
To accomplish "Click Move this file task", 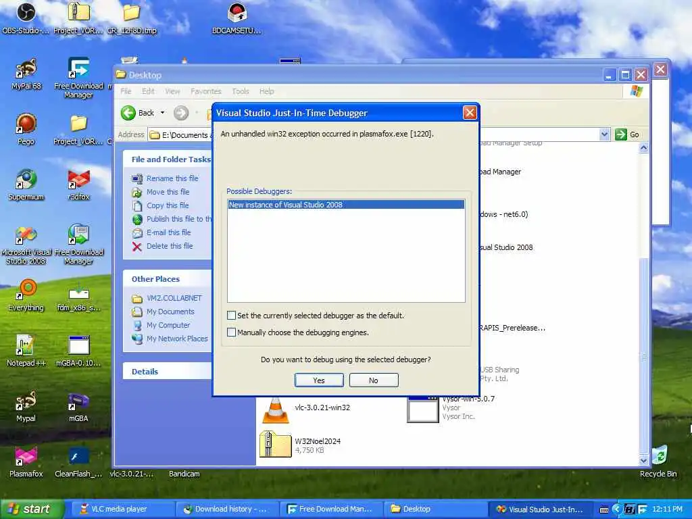I will tap(168, 192).
